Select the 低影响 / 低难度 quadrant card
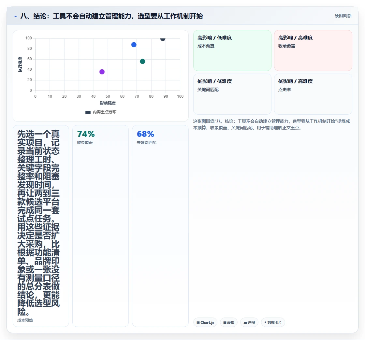The image size is (365, 340). coord(232,94)
